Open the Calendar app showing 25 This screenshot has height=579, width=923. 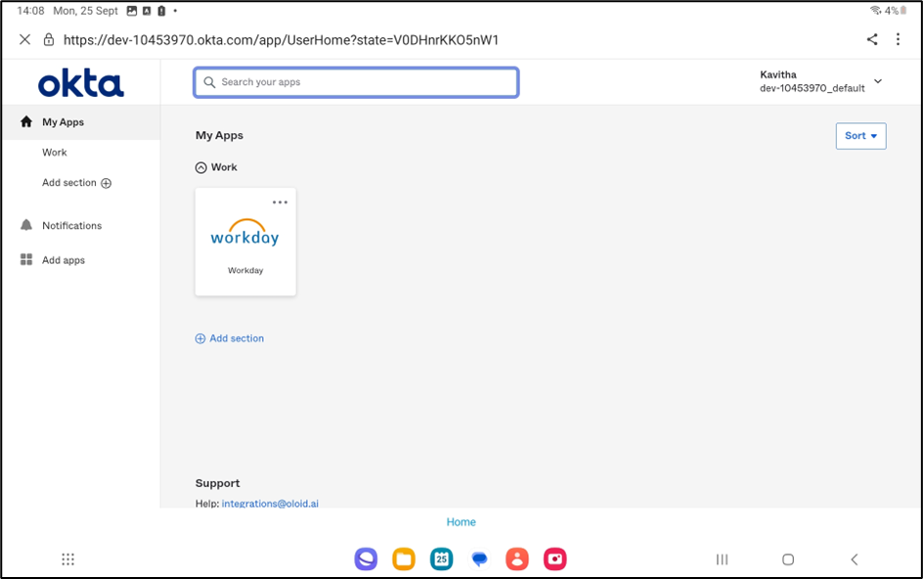tap(442, 559)
